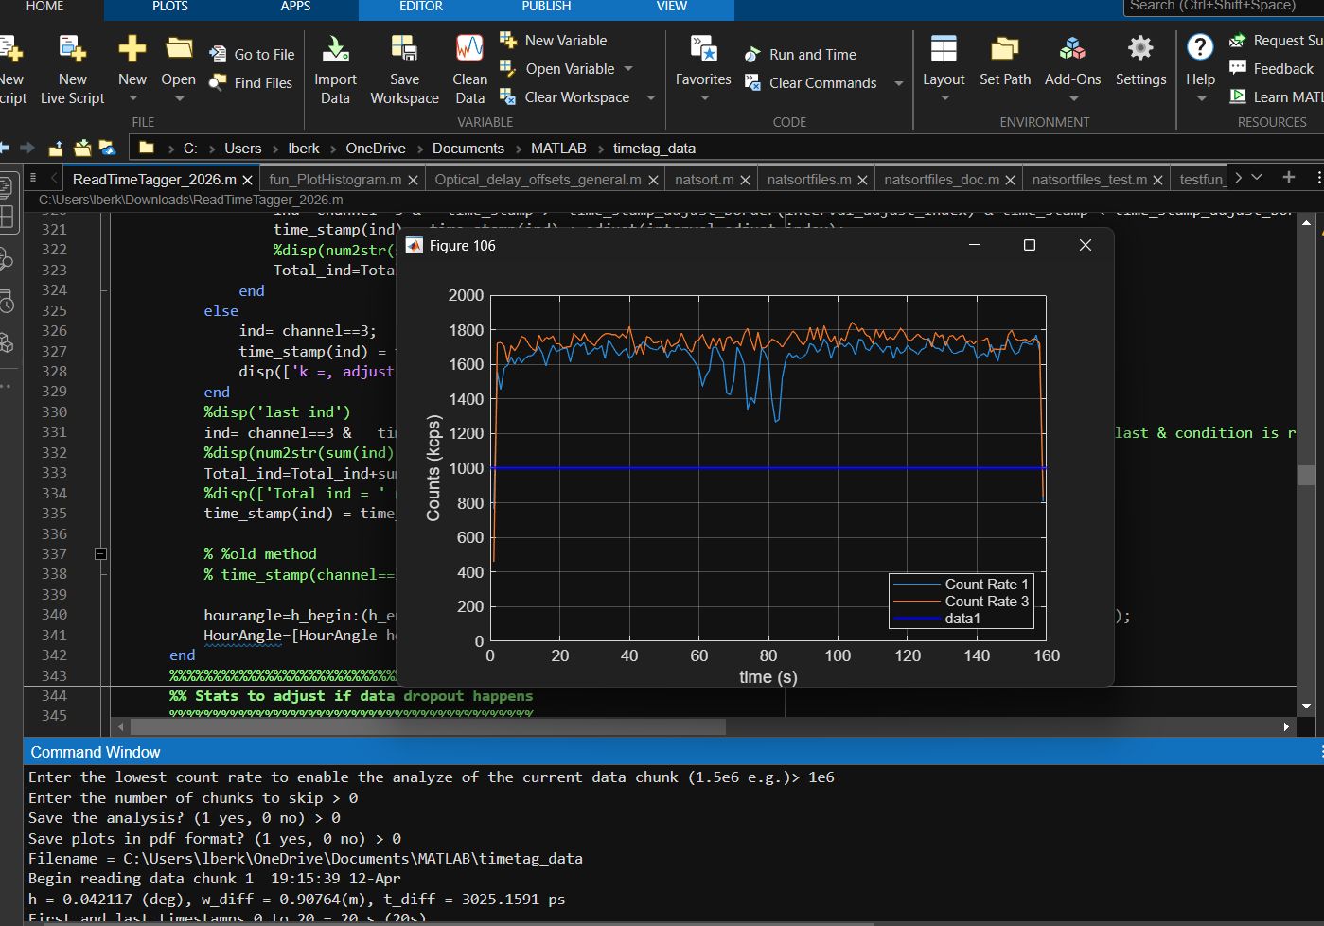1324x926 pixels.
Task: Expand the Clear Workspace dropdown arrow
Action: click(x=650, y=97)
